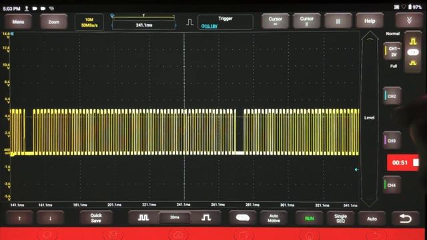Select the 241.1ms time position field
The width and height of the screenshot is (427, 240).
144,25
